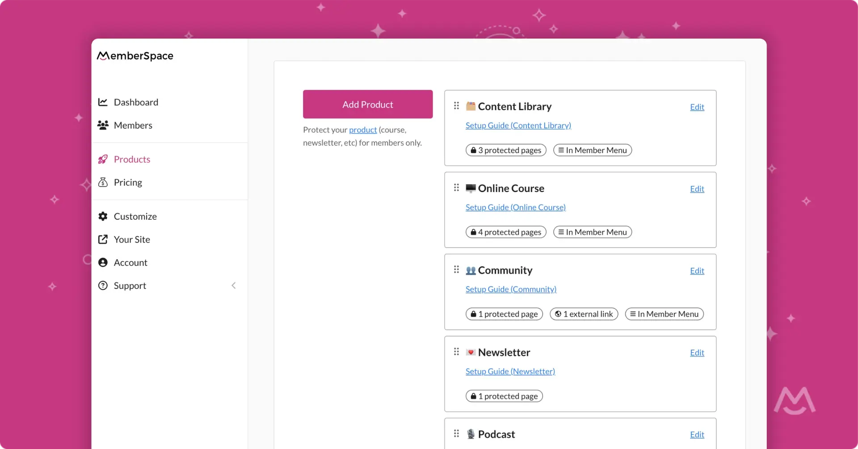The image size is (858, 449).
Task: Click the Add Product button
Action: 368,104
